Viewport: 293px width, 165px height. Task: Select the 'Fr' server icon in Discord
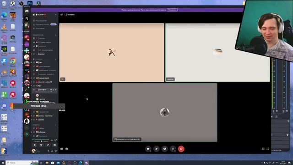(x=27, y=18)
